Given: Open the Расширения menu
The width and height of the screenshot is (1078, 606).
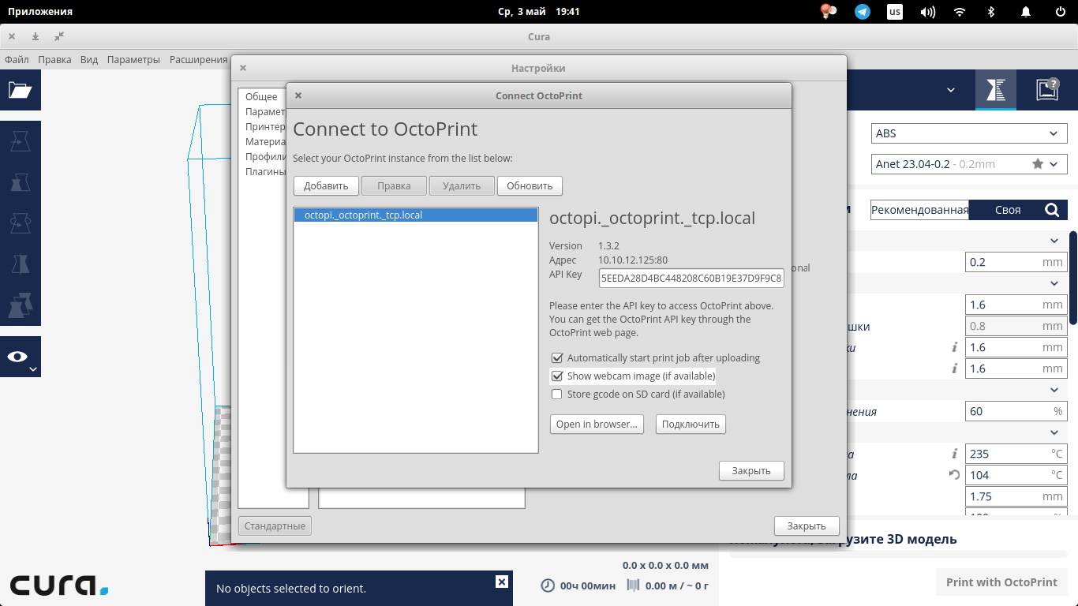Looking at the screenshot, I should coord(198,59).
